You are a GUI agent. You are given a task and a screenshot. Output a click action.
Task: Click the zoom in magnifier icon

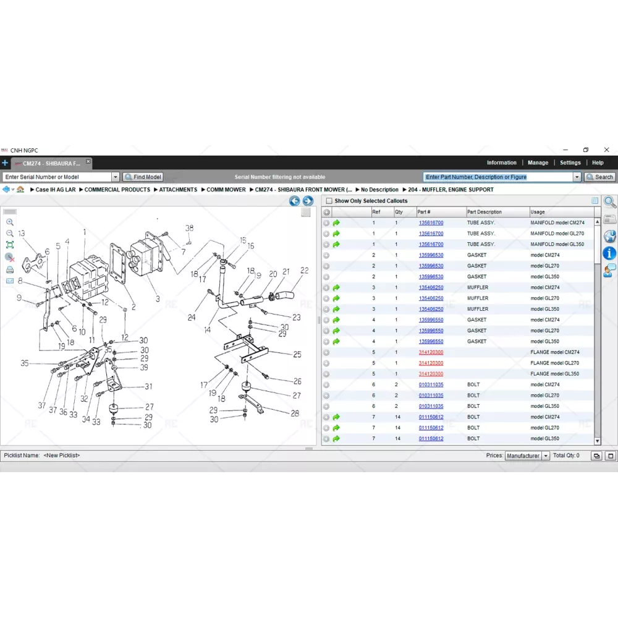coord(9,222)
